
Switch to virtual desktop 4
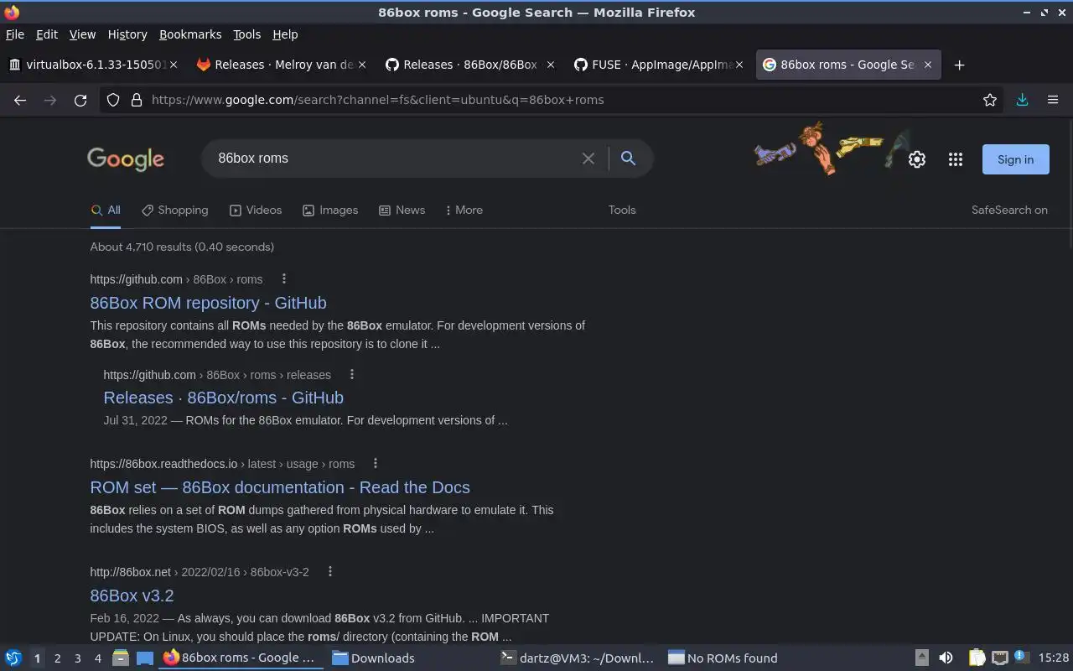click(97, 658)
